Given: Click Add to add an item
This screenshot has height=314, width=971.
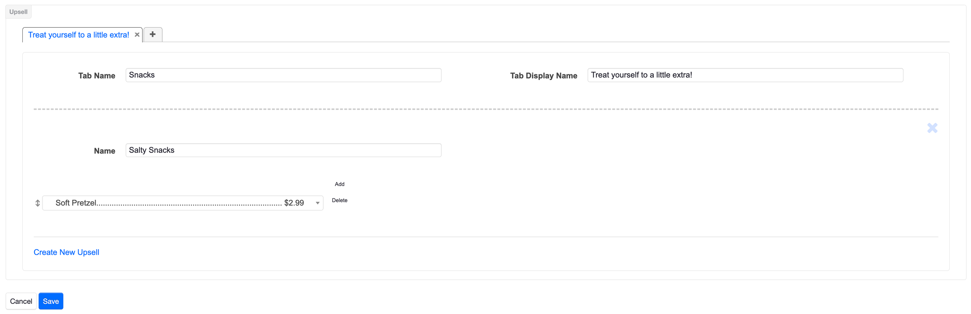Looking at the screenshot, I should (x=339, y=184).
